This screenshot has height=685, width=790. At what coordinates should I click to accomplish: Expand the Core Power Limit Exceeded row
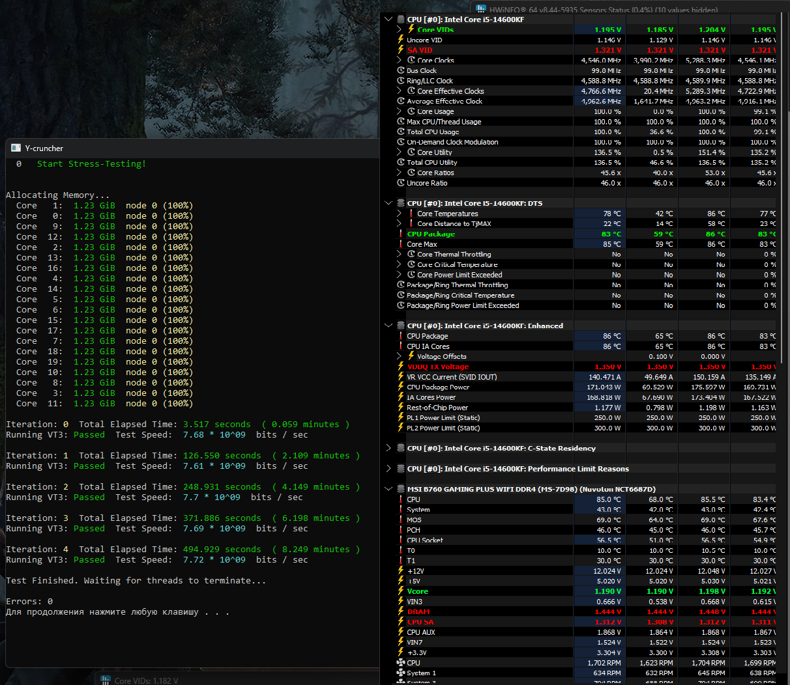400,275
